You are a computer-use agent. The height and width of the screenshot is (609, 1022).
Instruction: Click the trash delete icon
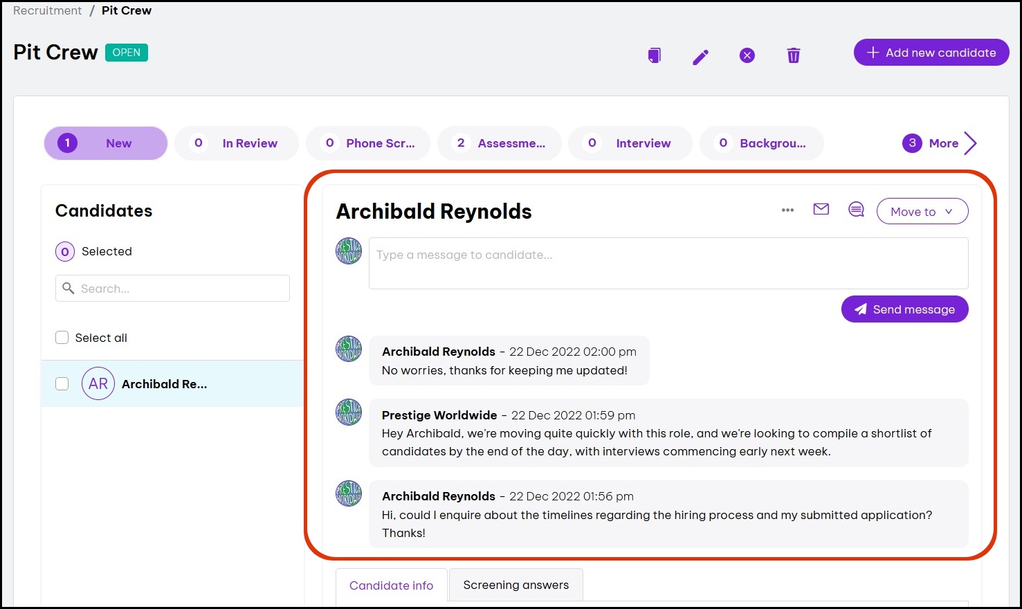pos(793,55)
